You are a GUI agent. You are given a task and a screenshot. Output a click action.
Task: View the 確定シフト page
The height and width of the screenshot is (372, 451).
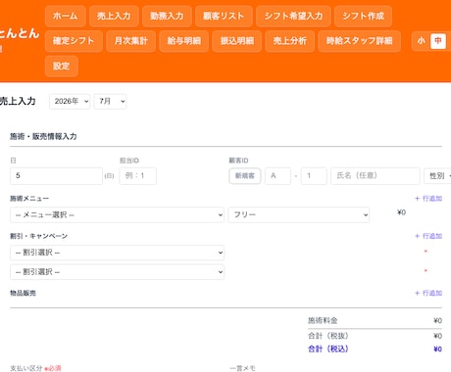pos(74,41)
